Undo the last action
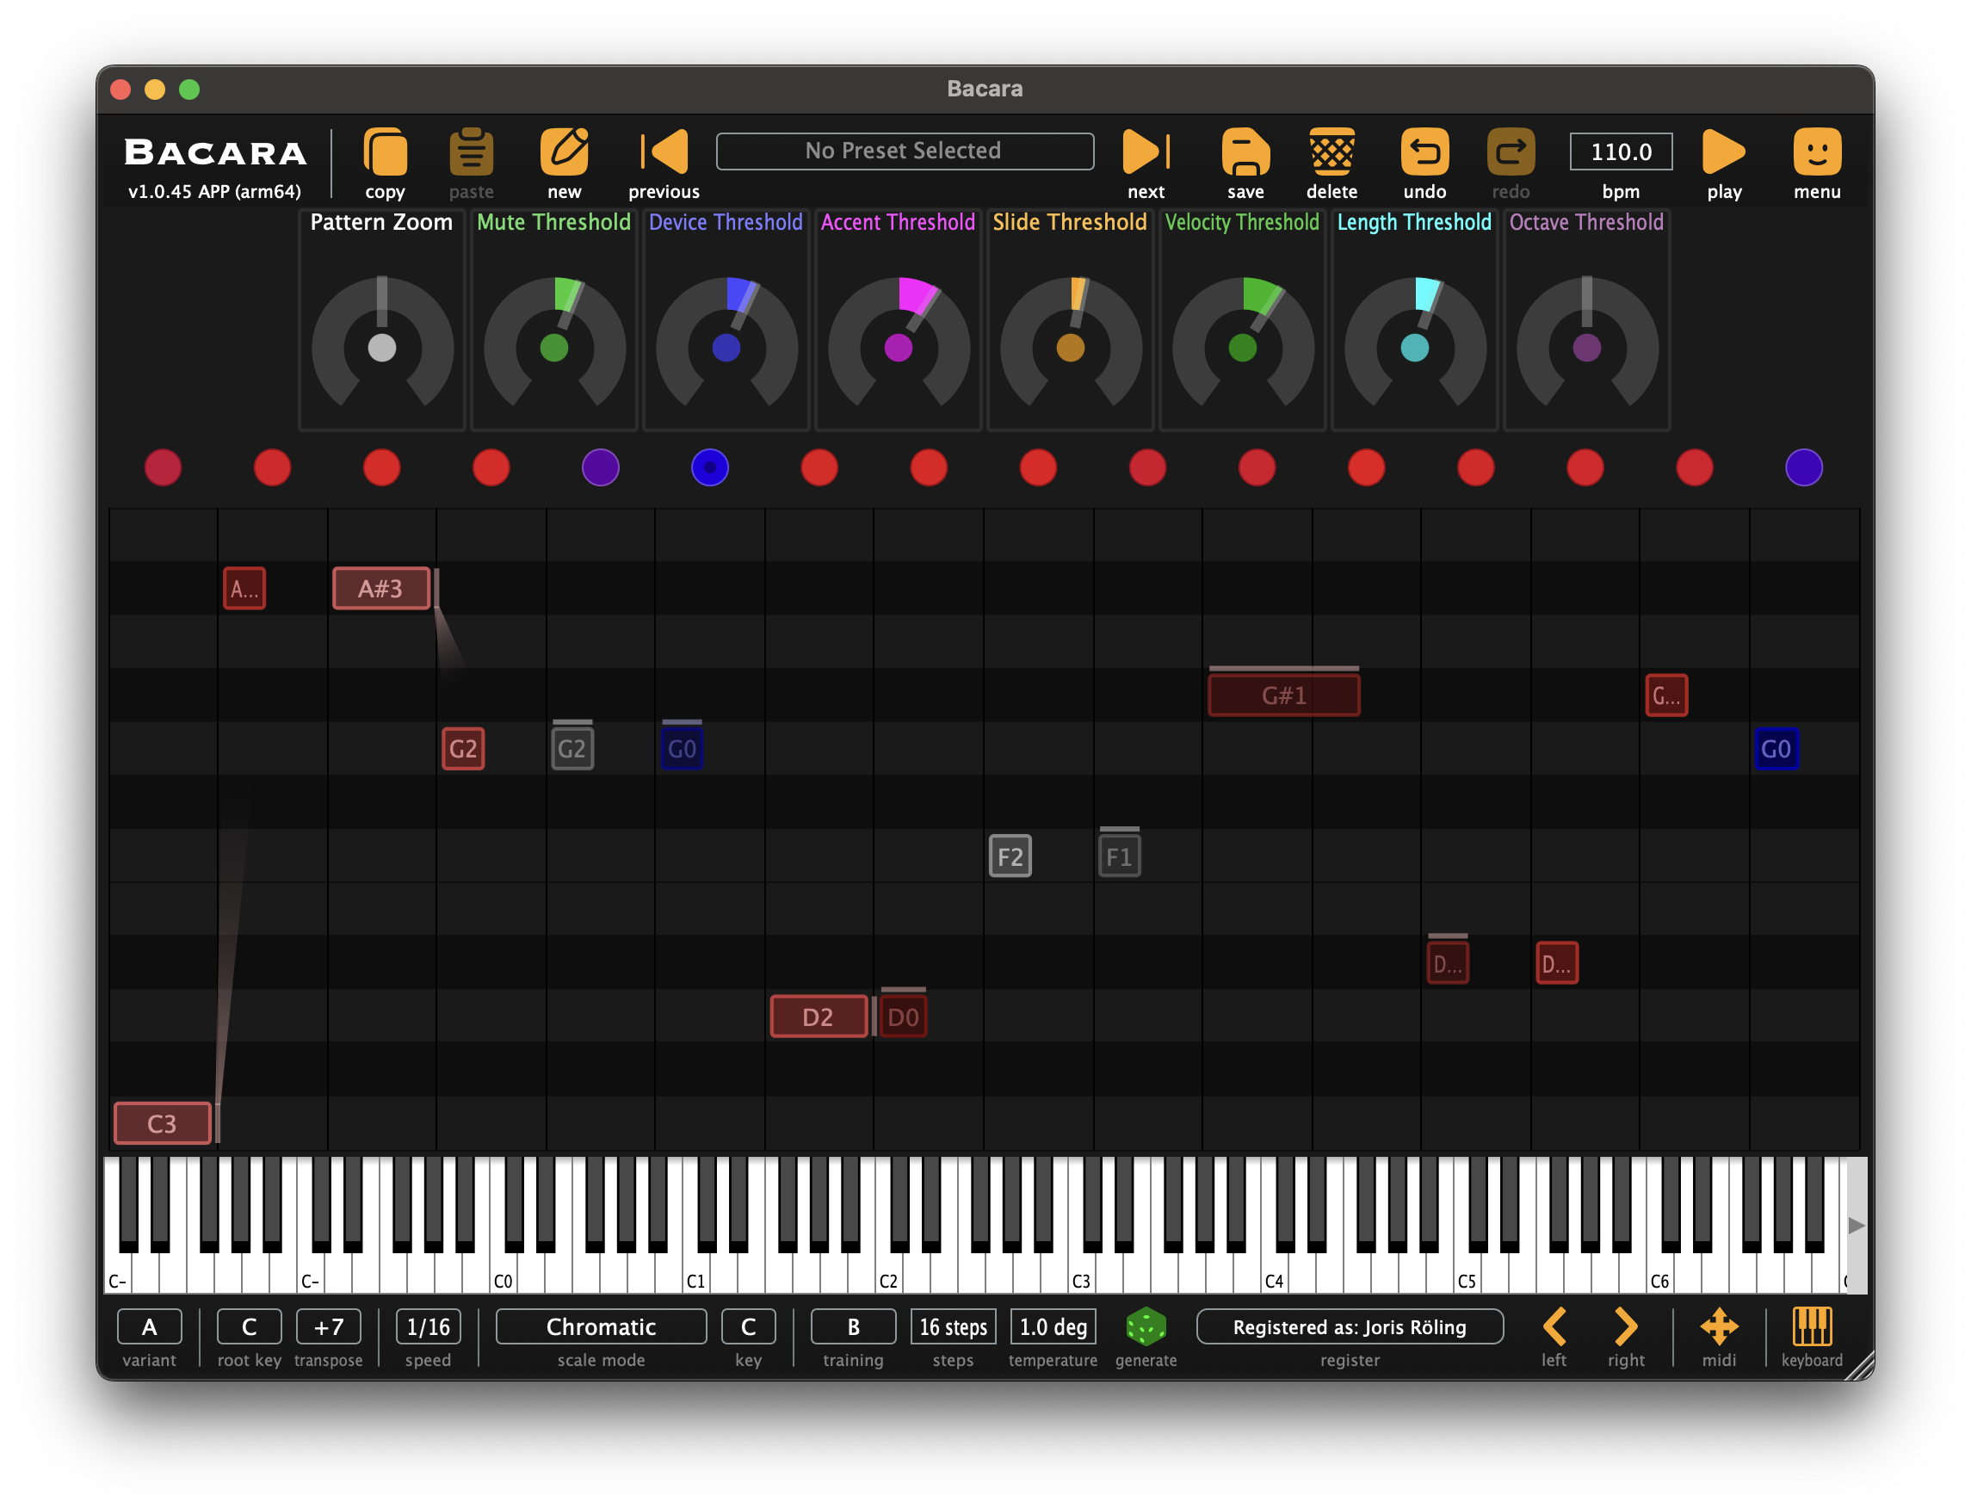Image resolution: width=1971 pixels, height=1508 pixels. pos(1424,151)
